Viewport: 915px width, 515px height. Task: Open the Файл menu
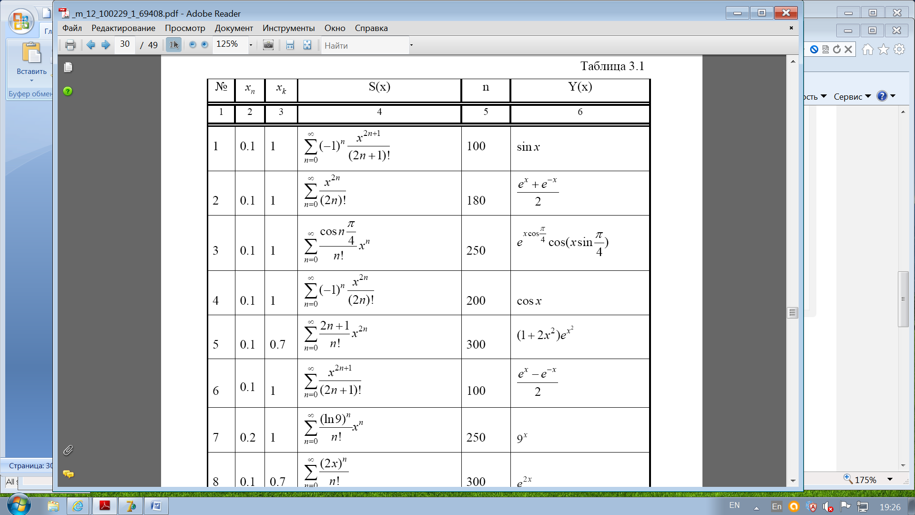[x=72, y=28]
